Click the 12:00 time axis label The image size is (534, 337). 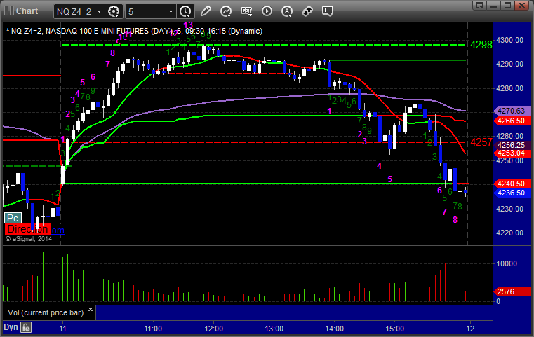(x=213, y=329)
